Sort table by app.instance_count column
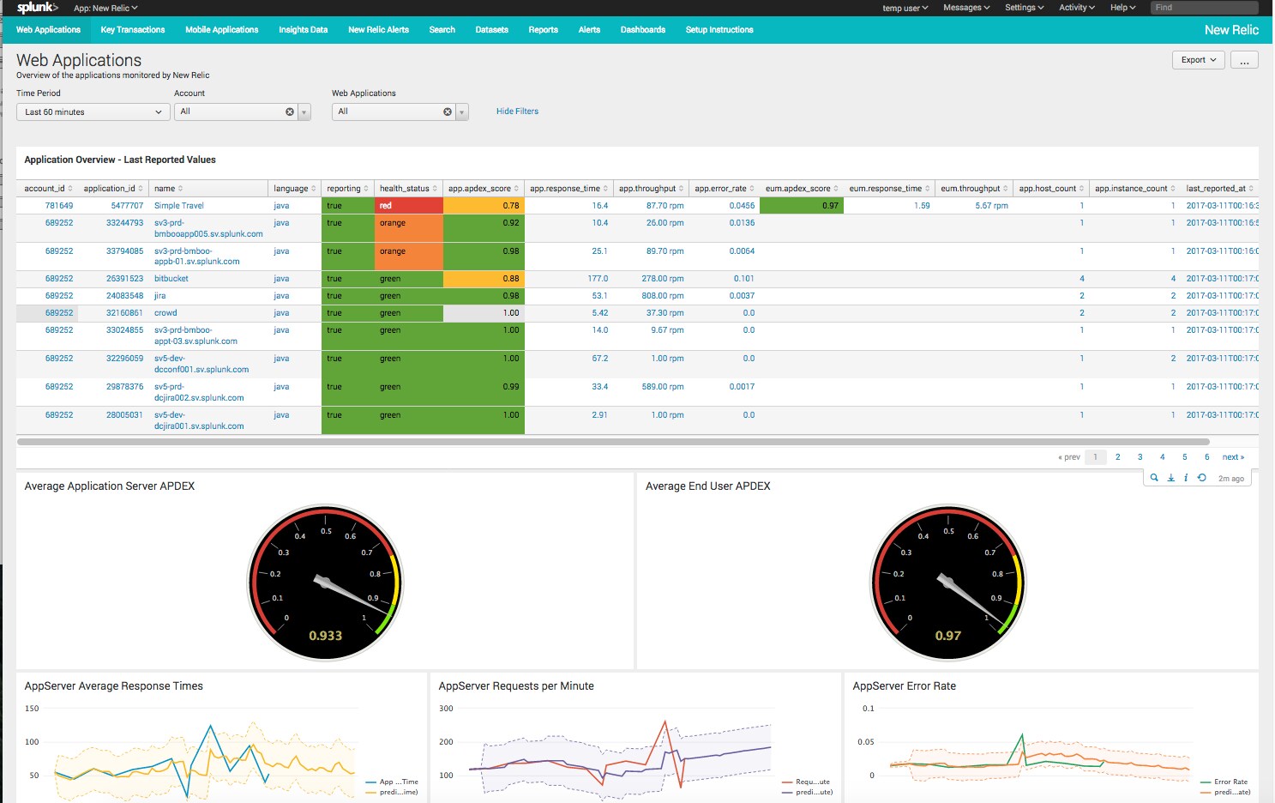Viewport: 1275px width, 803px height. point(1135,189)
